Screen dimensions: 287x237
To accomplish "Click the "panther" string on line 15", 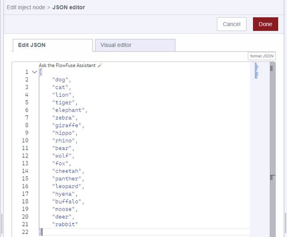I will 67,179.
